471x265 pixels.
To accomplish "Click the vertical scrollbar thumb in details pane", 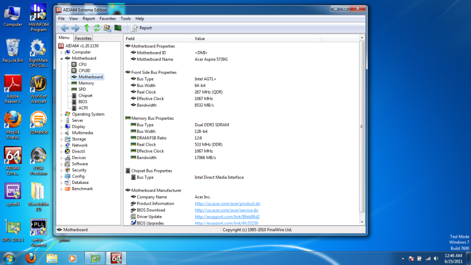I will pyautogui.click(x=362, y=127).
